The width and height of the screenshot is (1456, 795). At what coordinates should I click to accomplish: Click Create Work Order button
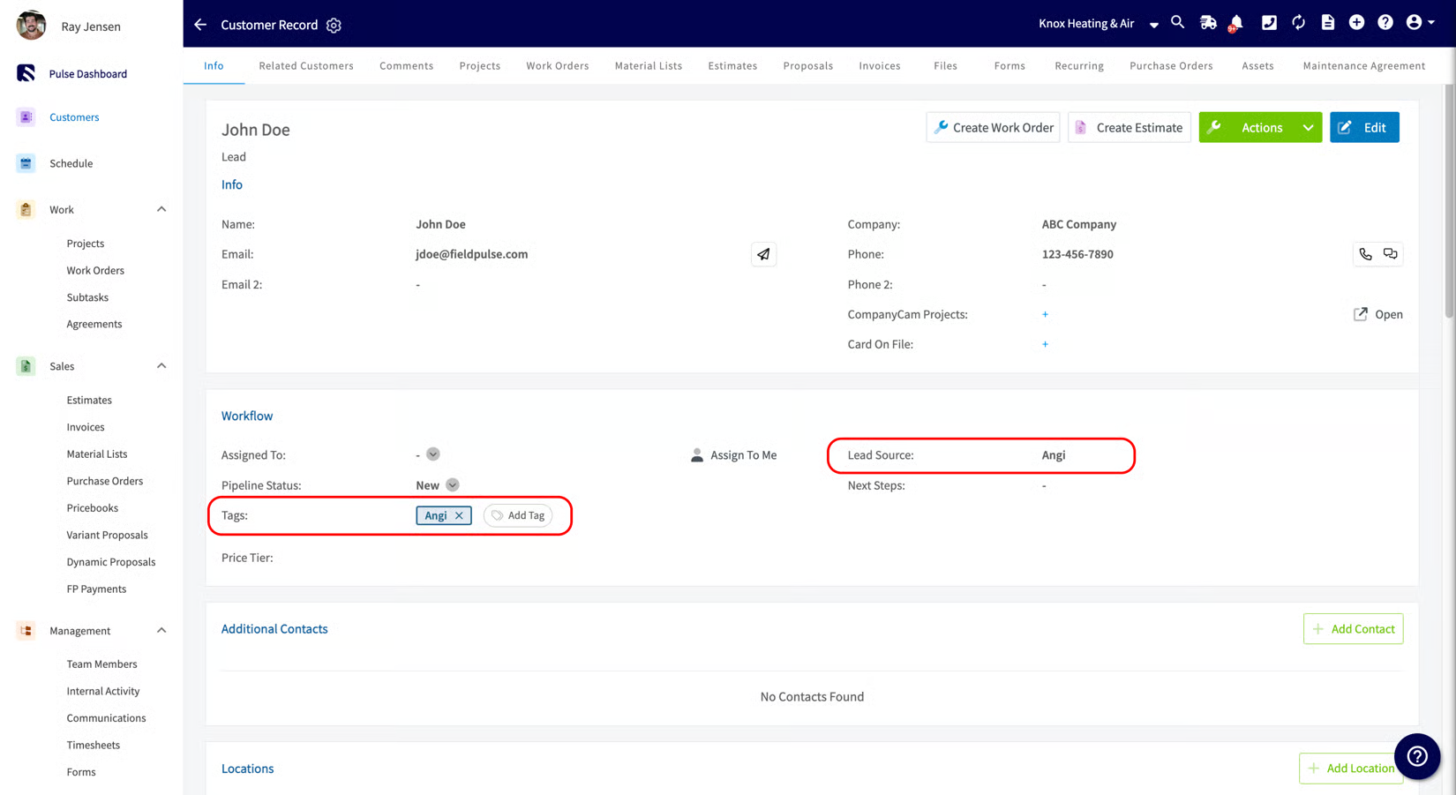(x=994, y=128)
